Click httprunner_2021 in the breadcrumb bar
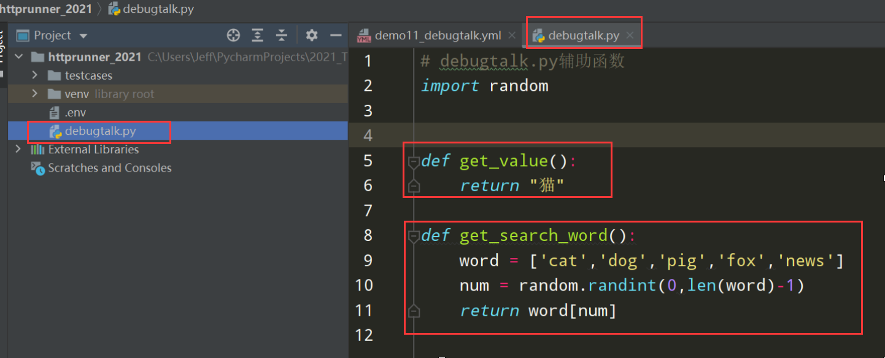 pos(45,9)
